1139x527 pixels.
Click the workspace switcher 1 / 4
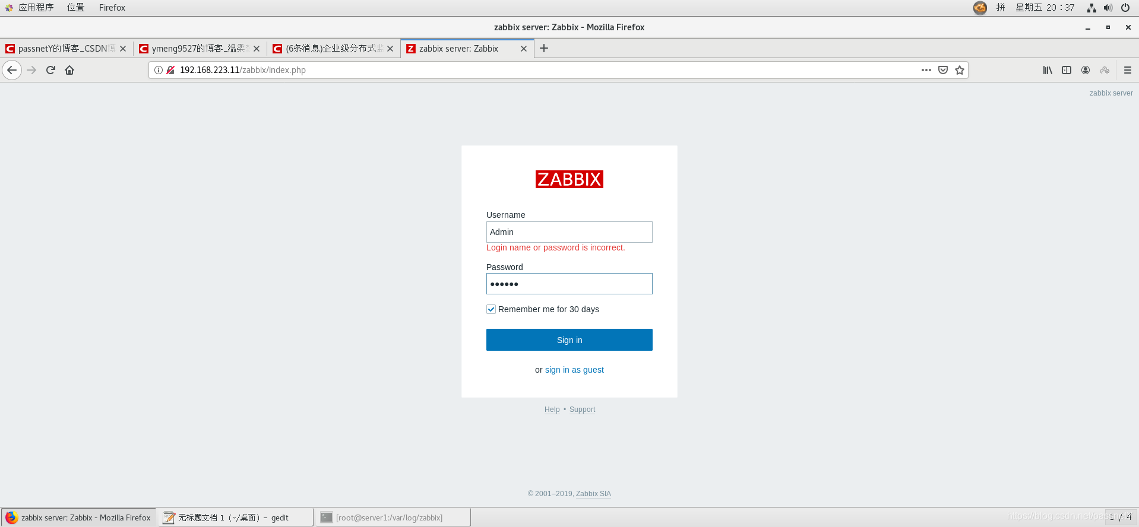point(1121,517)
